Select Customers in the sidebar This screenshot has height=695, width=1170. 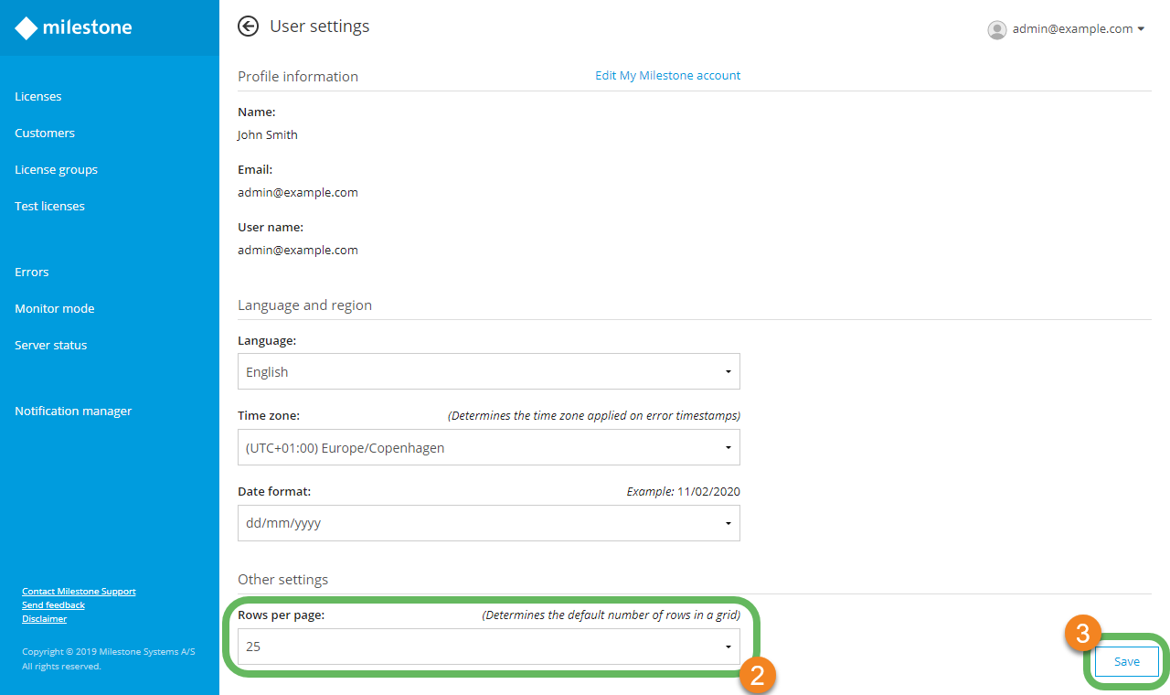tap(44, 133)
